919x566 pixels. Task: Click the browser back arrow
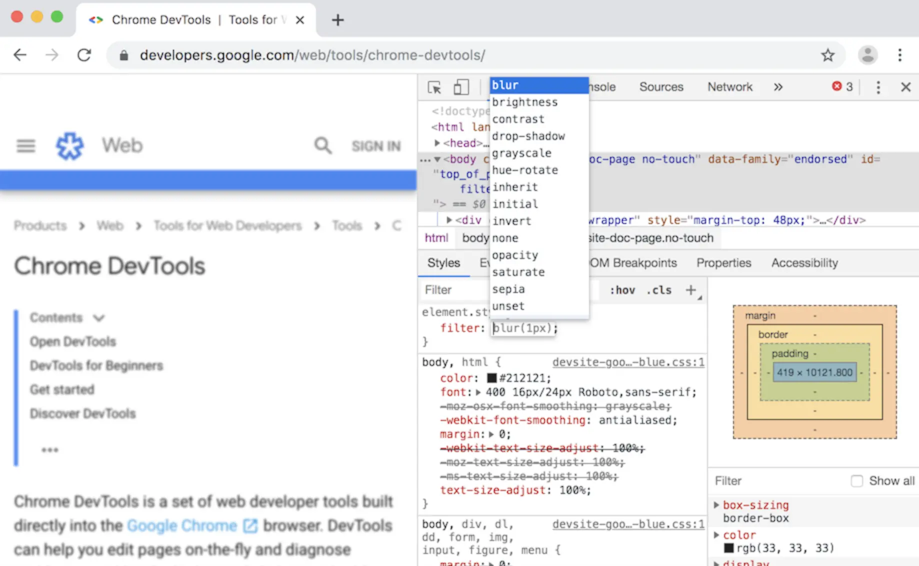pos(20,55)
